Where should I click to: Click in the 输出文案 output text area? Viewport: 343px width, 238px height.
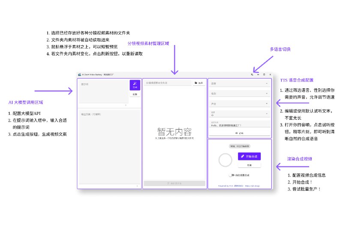[x=109, y=147]
